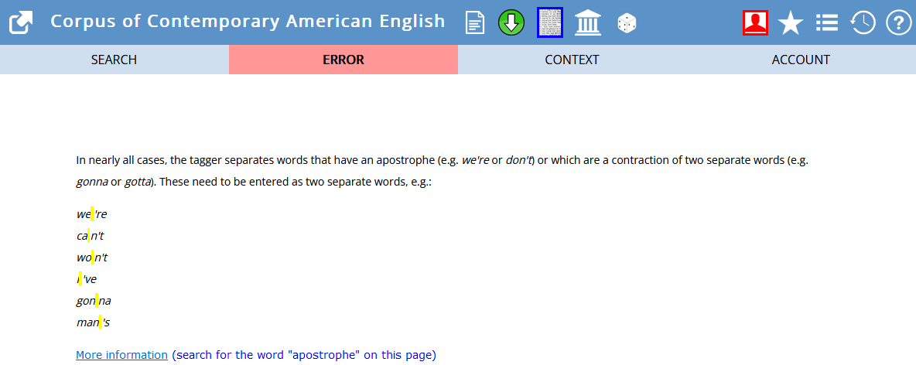The width and height of the screenshot is (916, 365).
Task: Click the example word man 's
Action: (x=93, y=322)
